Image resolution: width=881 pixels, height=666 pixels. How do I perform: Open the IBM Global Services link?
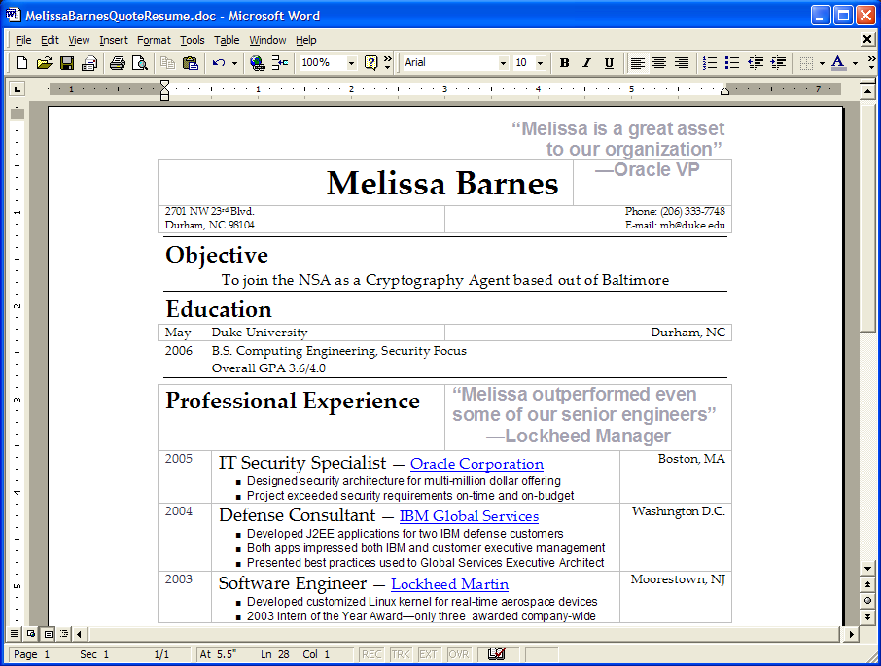tap(469, 516)
